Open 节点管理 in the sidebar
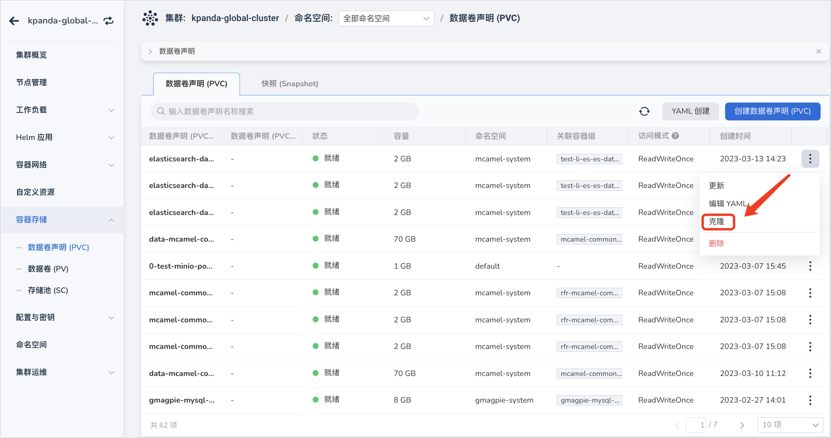This screenshot has height=438, width=831. (31, 82)
